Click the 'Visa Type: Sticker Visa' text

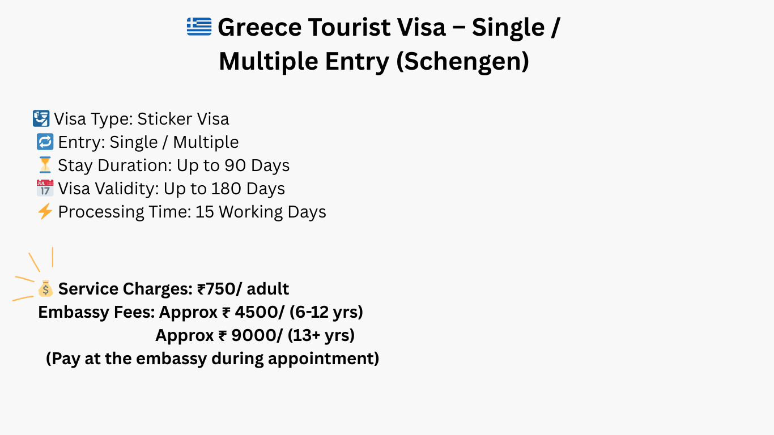[x=142, y=119]
